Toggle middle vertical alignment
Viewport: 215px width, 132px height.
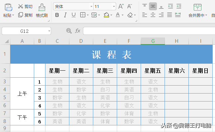[x=153, y=6]
